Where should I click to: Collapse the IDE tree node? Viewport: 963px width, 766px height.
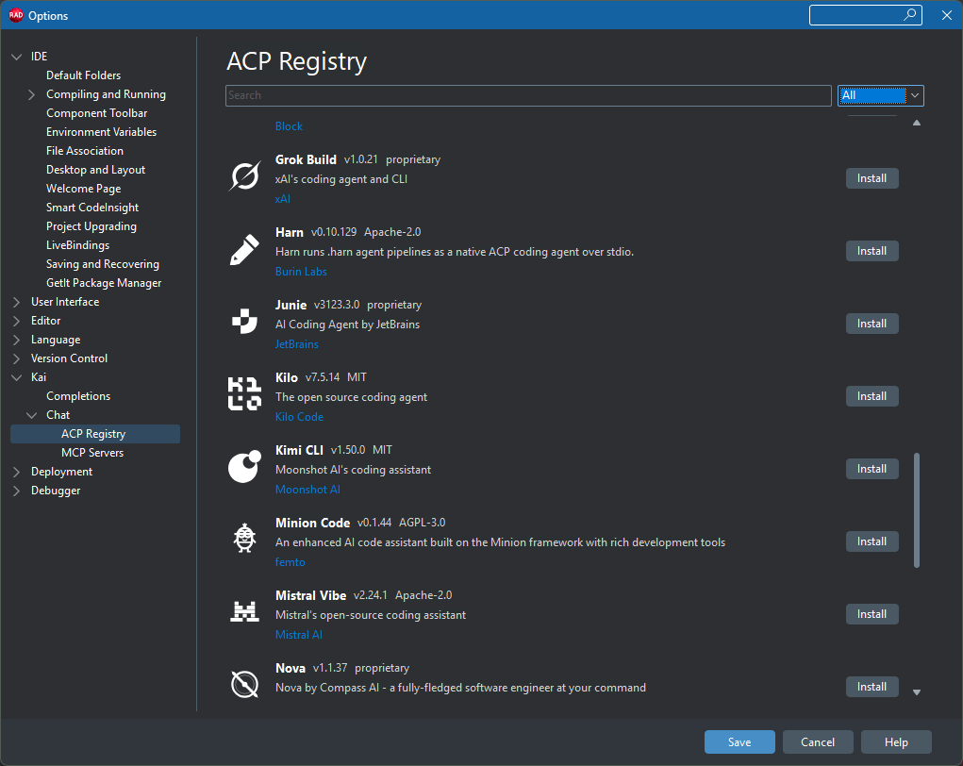point(17,57)
